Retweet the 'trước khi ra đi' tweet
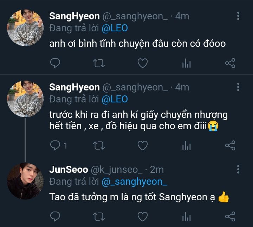The height and width of the screenshot is (227, 253). point(98,145)
